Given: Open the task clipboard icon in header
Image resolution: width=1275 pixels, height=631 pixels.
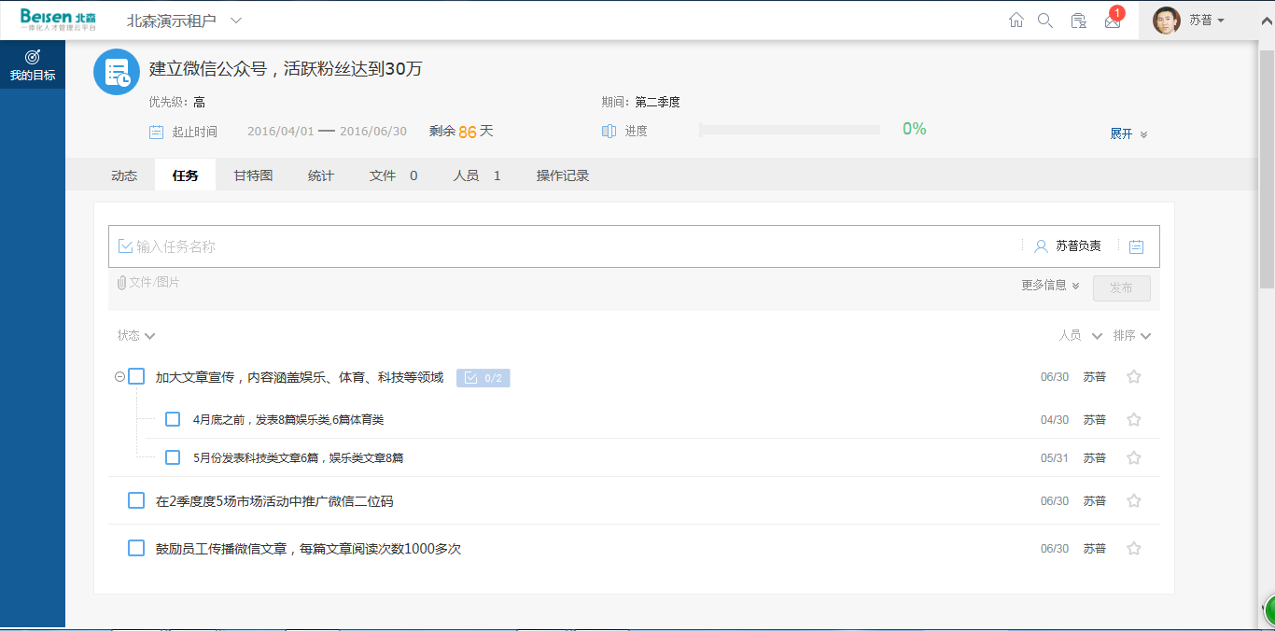Looking at the screenshot, I should (1078, 21).
